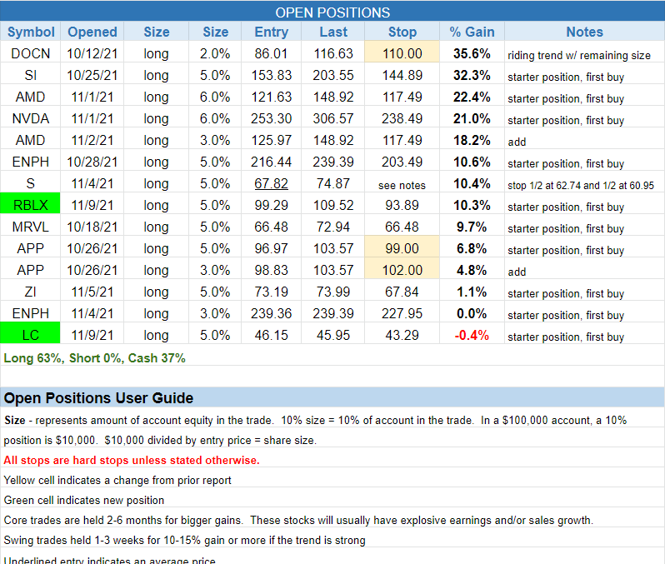The width and height of the screenshot is (665, 564).
Task: Click the 203.55 last price
Action: [333, 75]
